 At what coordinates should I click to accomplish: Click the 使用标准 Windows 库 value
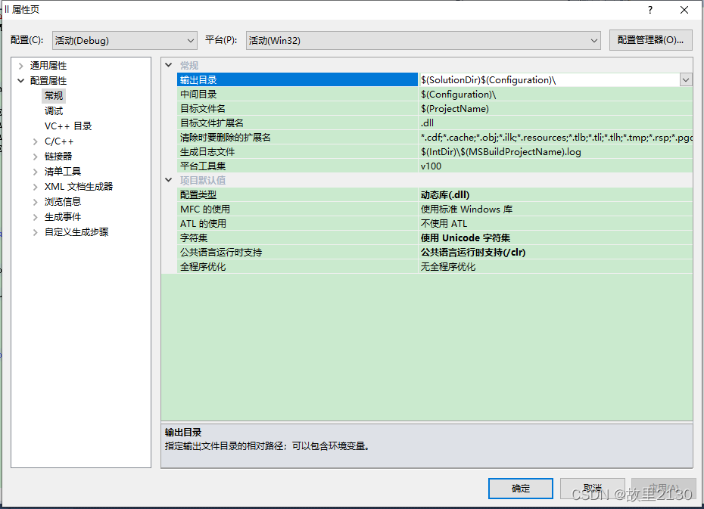click(x=556, y=209)
